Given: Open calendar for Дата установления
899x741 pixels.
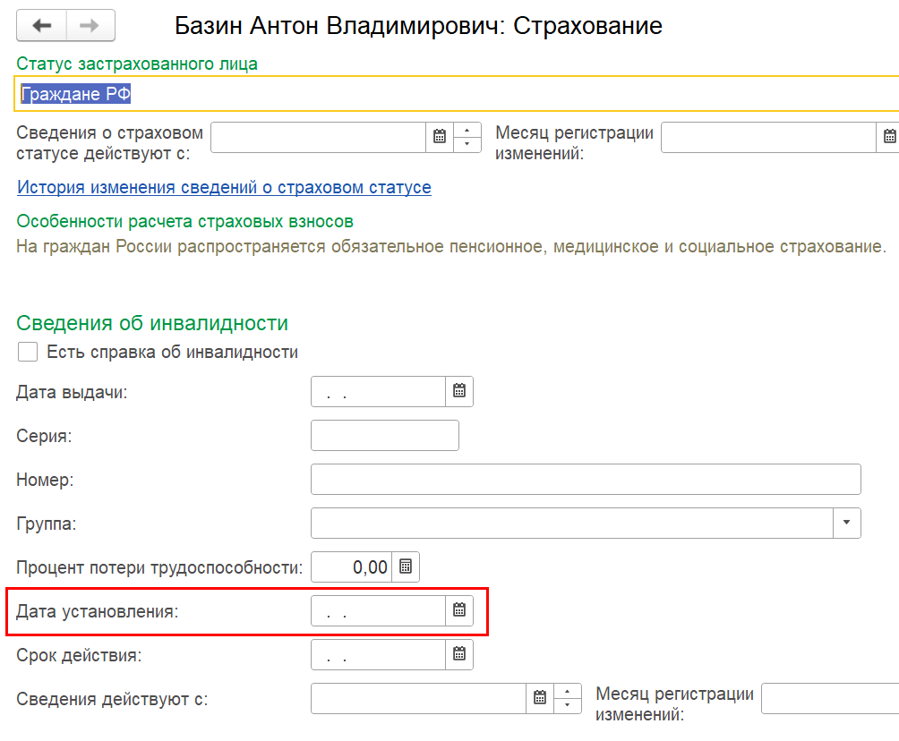Looking at the screenshot, I should pyautogui.click(x=459, y=610).
